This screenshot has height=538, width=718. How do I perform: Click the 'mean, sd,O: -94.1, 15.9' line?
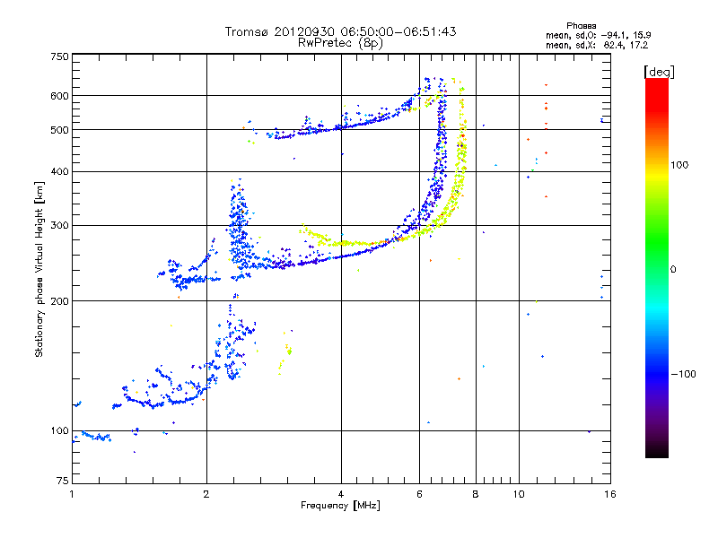(x=598, y=35)
